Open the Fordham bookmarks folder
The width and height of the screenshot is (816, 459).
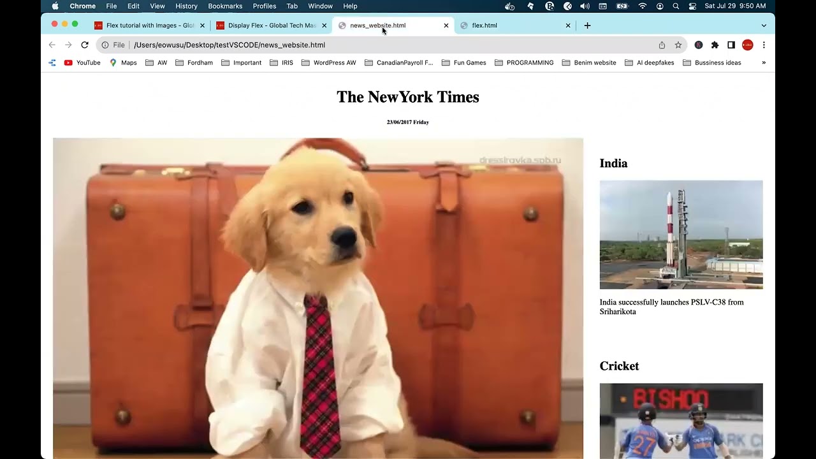(x=194, y=62)
